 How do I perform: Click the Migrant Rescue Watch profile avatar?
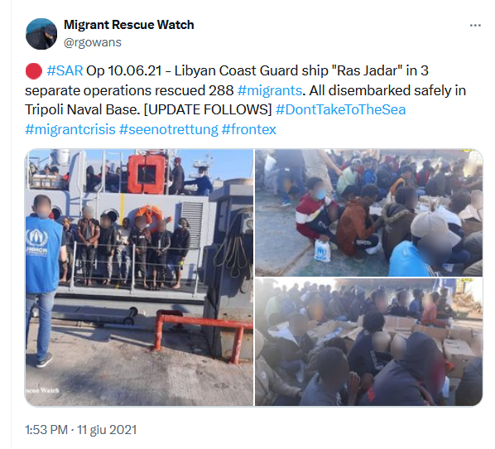[41, 34]
